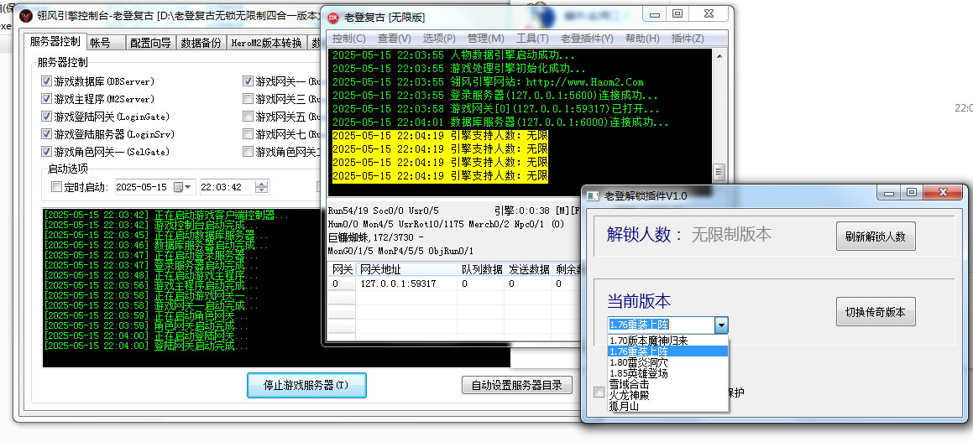
Task: Choose 1.76重装上阵 in the dropdown list
Action: [x=667, y=351]
